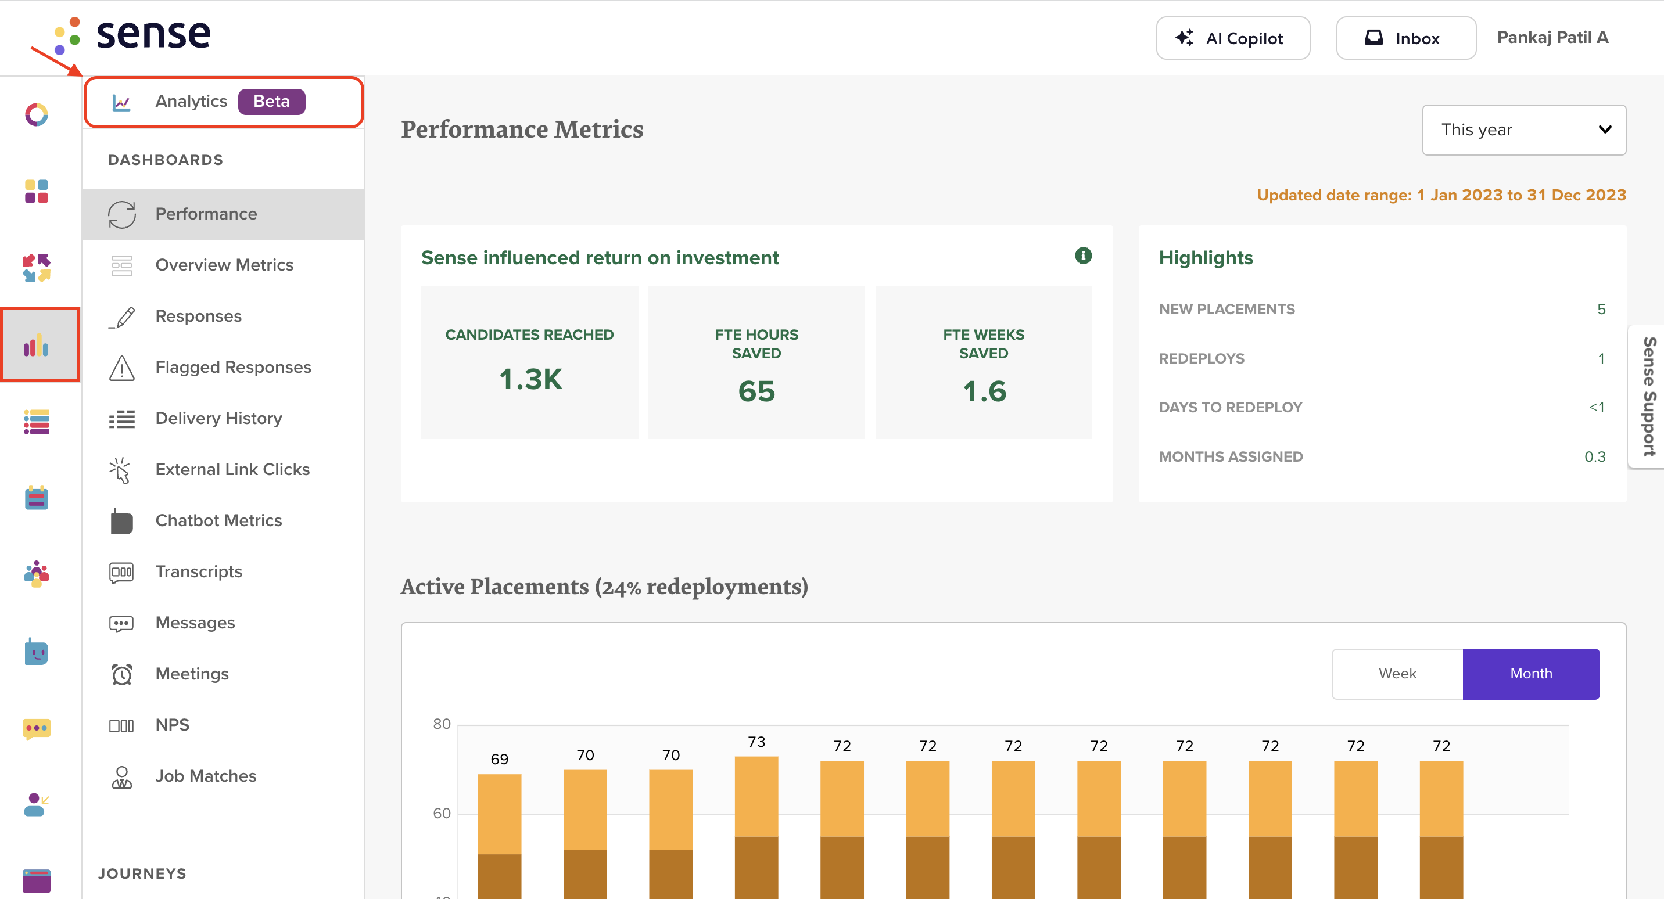The image size is (1664, 899).
Task: Click the FTE Weeks Saved 1.6 card
Action: click(x=983, y=362)
